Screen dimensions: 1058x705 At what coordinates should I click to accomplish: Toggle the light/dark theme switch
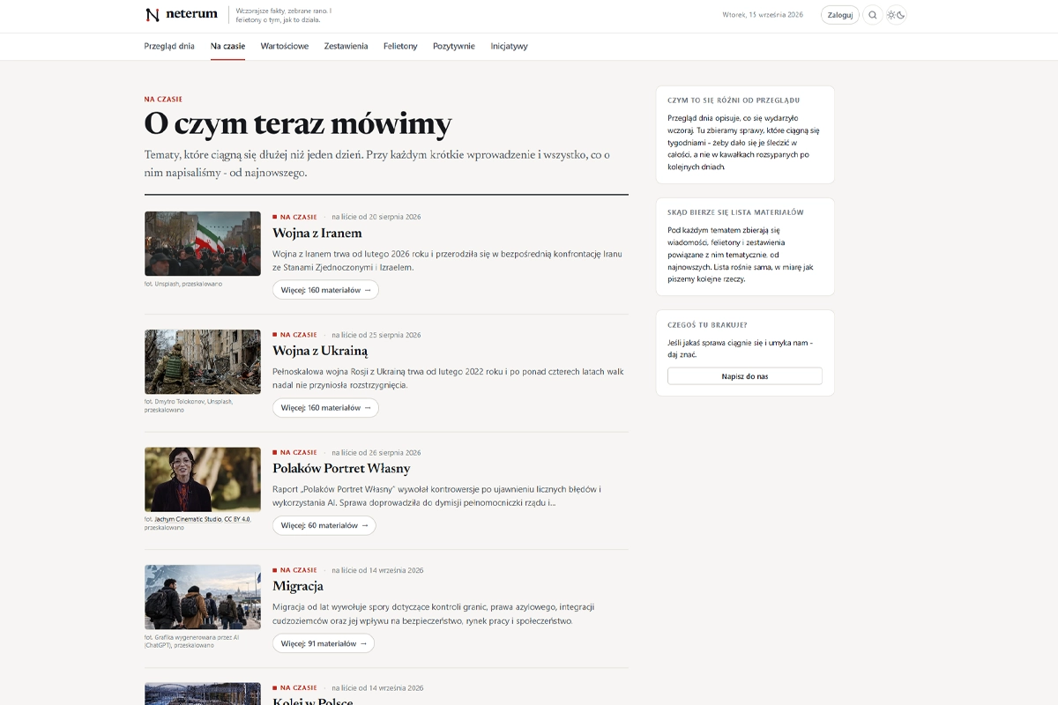pos(896,15)
